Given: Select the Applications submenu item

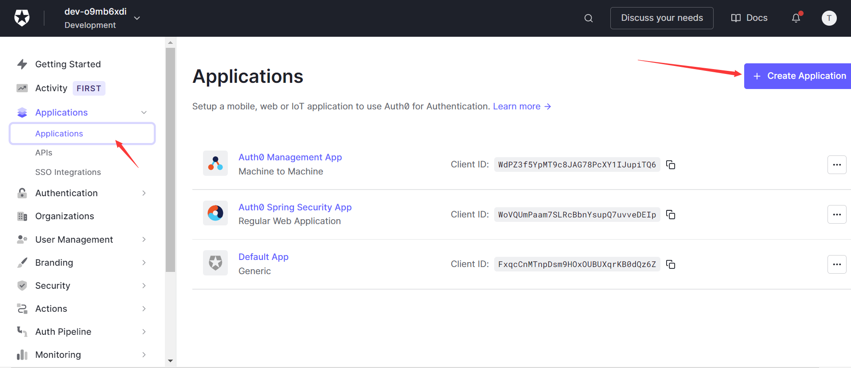Looking at the screenshot, I should click(82, 134).
